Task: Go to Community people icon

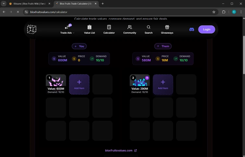Action: point(129,27)
